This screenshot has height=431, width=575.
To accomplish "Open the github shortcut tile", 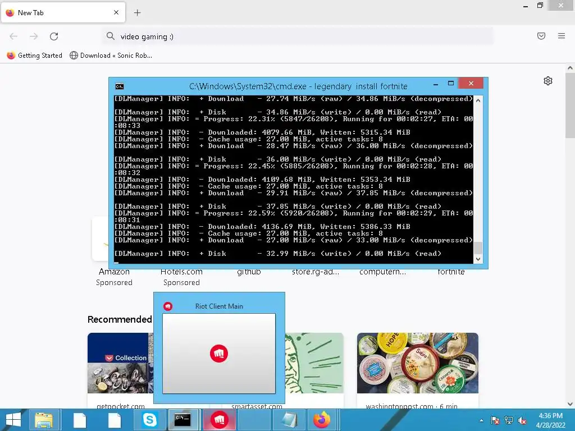I will pyautogui.click(x=249, y=272).
